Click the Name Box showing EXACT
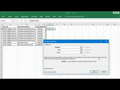This screenshot has height=90, width=120. (x=5, y=21)
